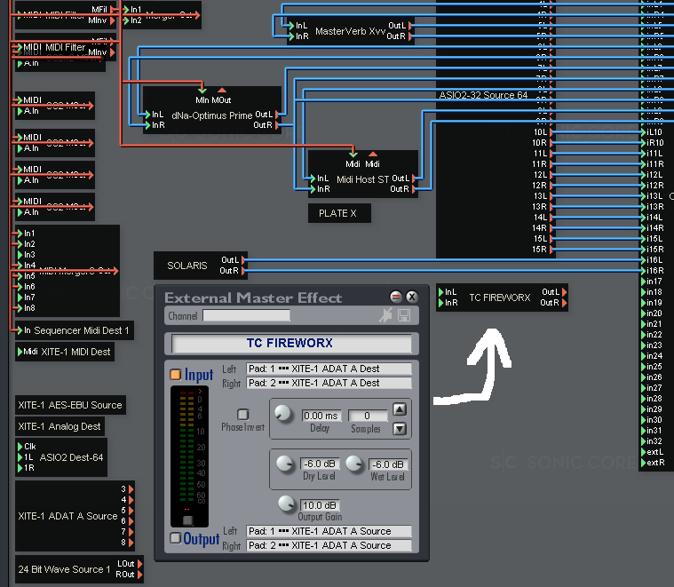Adjust the Wet Level knob
This screenshot has height=587, width=674.
tap(353, 464)
